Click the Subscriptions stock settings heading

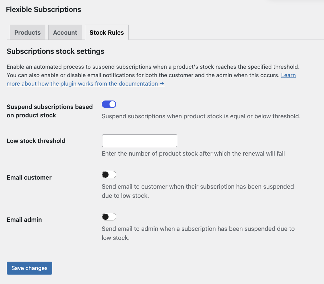coord(55,51)
